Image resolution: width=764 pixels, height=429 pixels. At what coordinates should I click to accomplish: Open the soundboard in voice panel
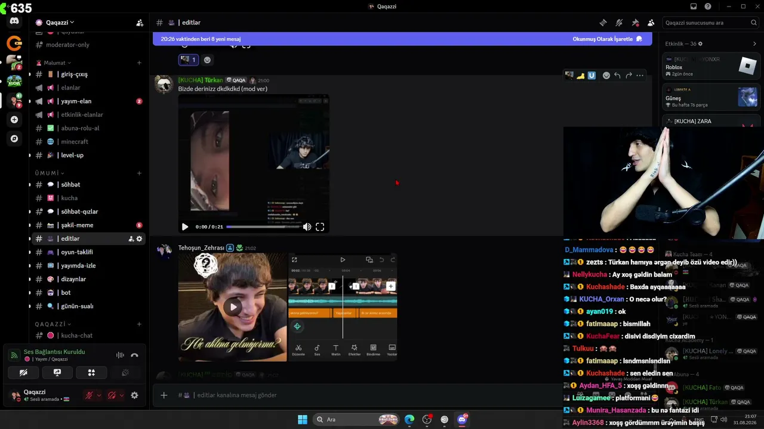(x=125, y=372)
